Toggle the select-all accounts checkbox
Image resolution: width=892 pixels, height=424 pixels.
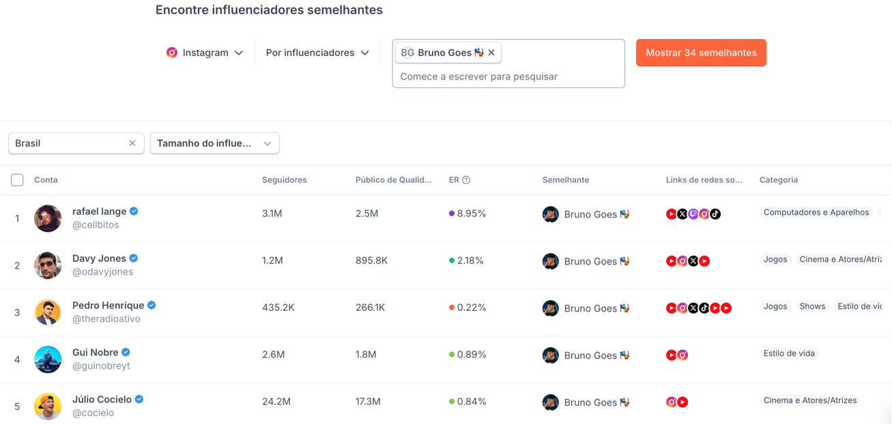click(17, 180)
